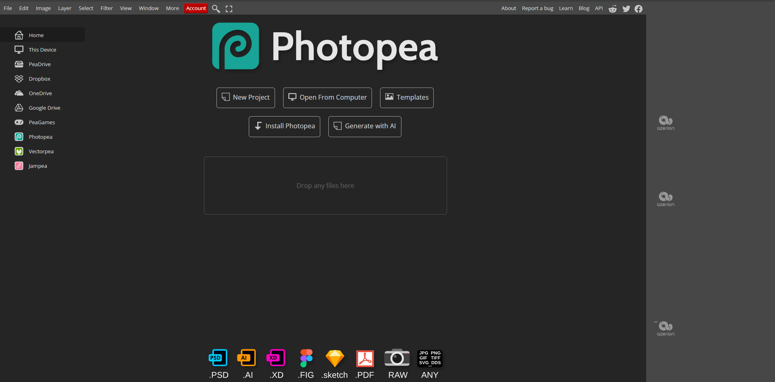775x382 pixels.
Task: Start a New Project
Action: pos(245,97)
